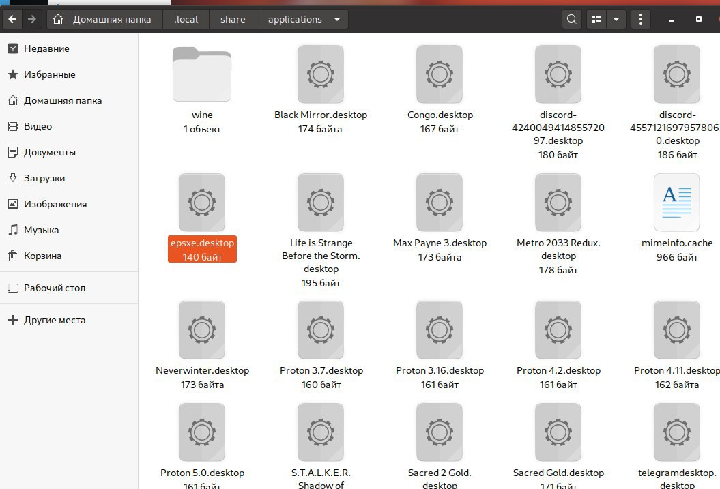This screenshot has width=720, height=489.
Task: Select the Sacred 2 Gold.desktop icon
Action: pos(440,432)
